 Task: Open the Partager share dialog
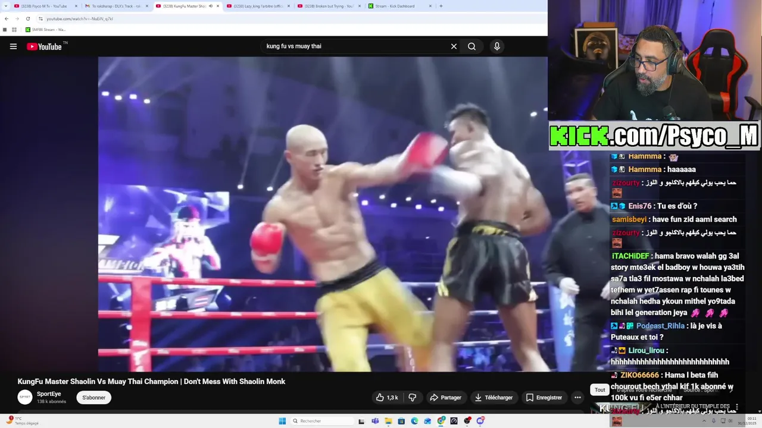(445, 398)
